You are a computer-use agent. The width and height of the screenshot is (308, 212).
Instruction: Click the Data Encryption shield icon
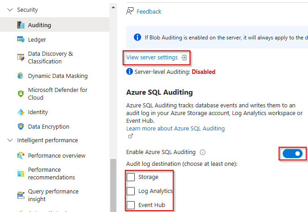tap(21, 126)
